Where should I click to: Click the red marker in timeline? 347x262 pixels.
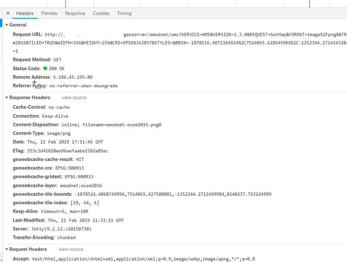point(310,4)
